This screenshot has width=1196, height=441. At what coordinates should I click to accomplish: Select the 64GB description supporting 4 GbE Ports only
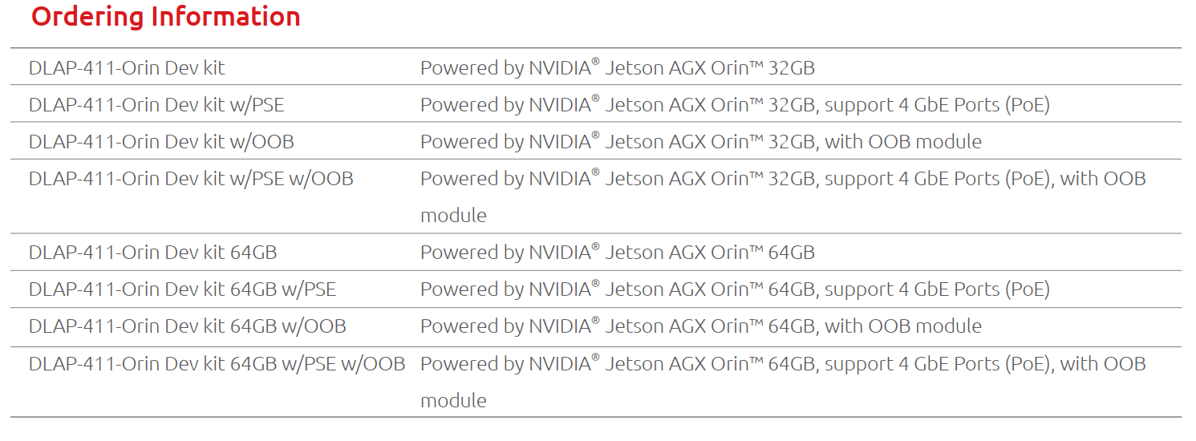(735, 289)
